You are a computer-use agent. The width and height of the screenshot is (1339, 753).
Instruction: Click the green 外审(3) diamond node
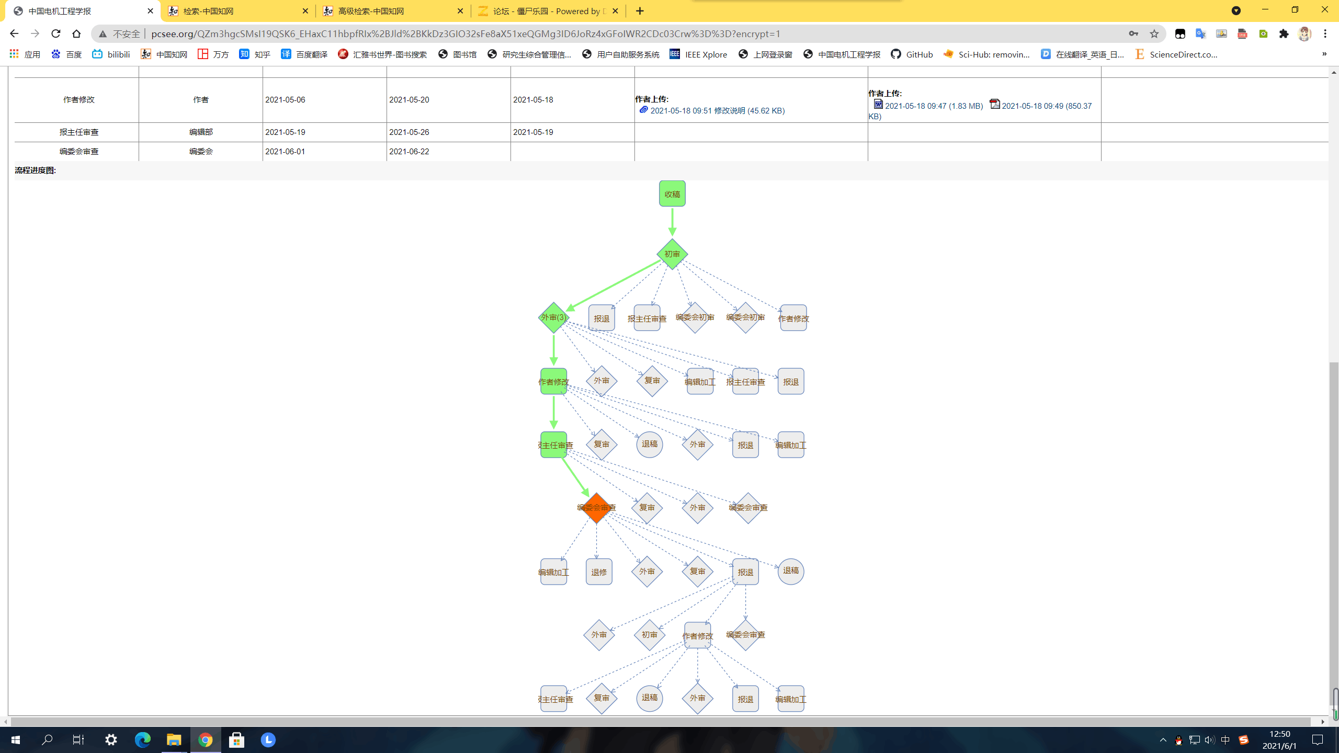coord(553,317)
